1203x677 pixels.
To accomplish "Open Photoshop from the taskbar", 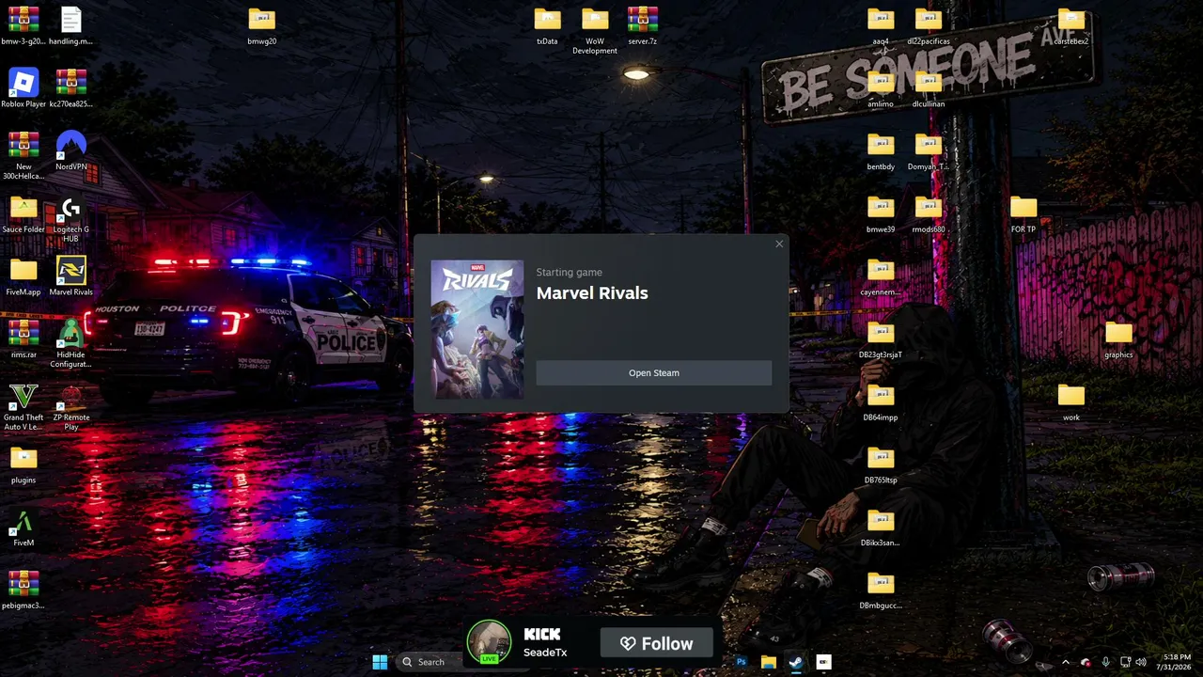I will (741, 662).
